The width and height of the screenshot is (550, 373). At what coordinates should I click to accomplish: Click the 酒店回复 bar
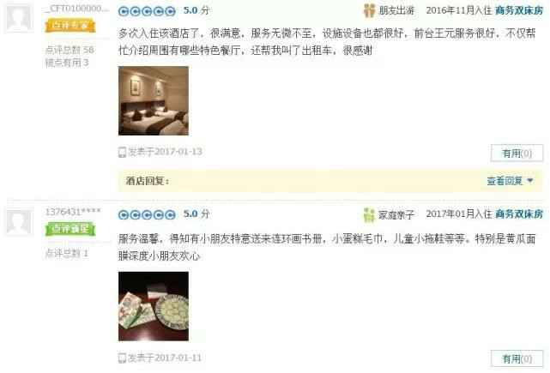[329, 181]
